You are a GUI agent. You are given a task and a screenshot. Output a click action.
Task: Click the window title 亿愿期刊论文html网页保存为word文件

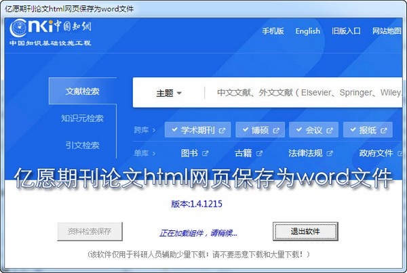(69, 9)
